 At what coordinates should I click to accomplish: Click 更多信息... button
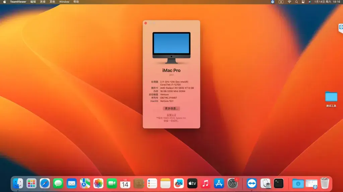pos(171,108)
